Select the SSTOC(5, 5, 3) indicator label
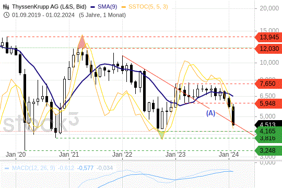Screen dimensions: 282x188 click(x=148, y=7)
